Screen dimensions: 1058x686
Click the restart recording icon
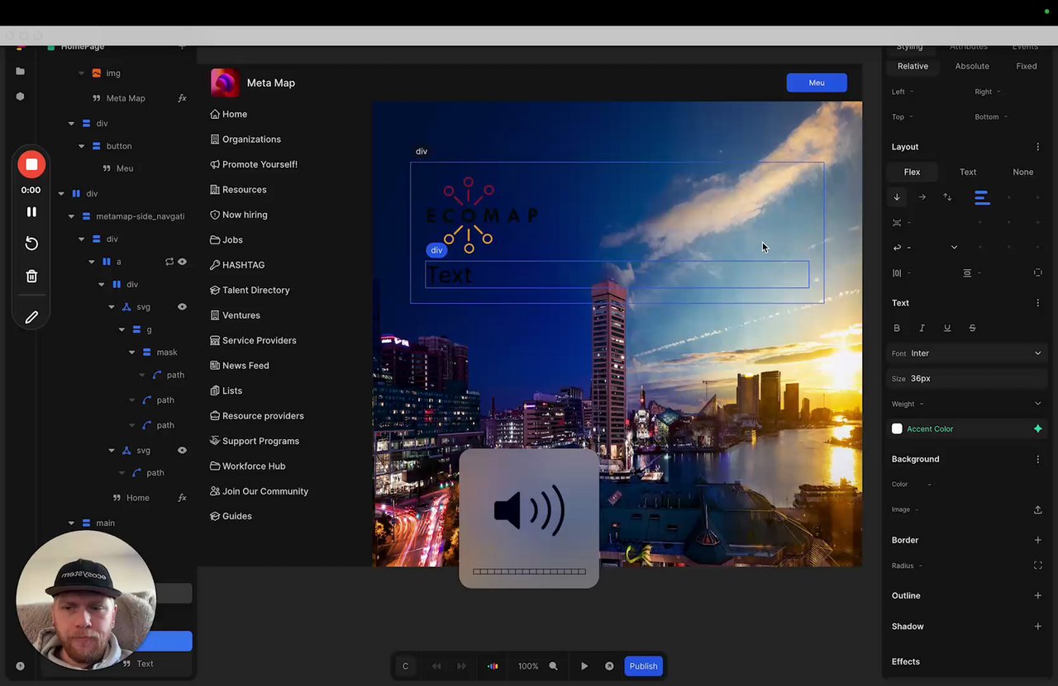pyautogui.click(x=31, y=244)
